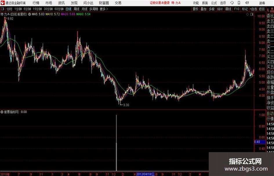
Task: Click the 通达信 red logo icon
Action: [3, 3]
